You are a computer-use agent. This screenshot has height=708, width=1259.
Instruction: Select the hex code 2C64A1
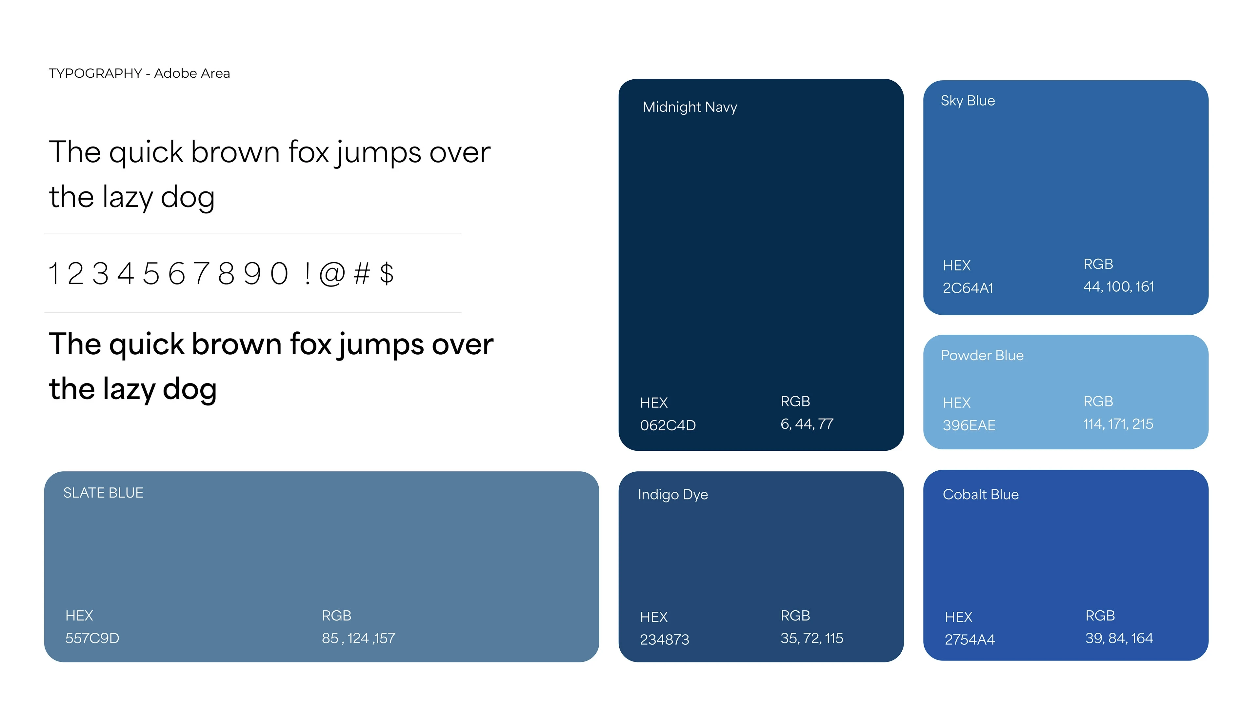tap(968, 288)
